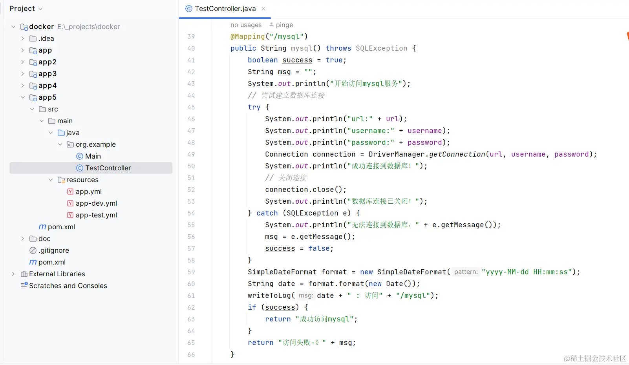Click the resources folder icon
The height and width of the screenshot is (365, 629).
tap(61, 180)
